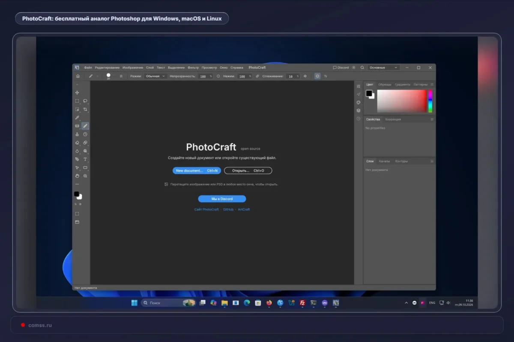Click foreground black swatch in Цвет panel
This screenshot has height=342, width=514.
point(369,93)
